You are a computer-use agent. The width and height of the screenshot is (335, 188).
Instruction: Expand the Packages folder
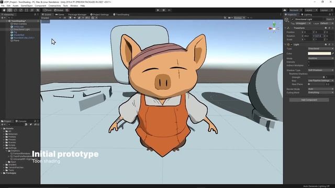tap(2, 173)
